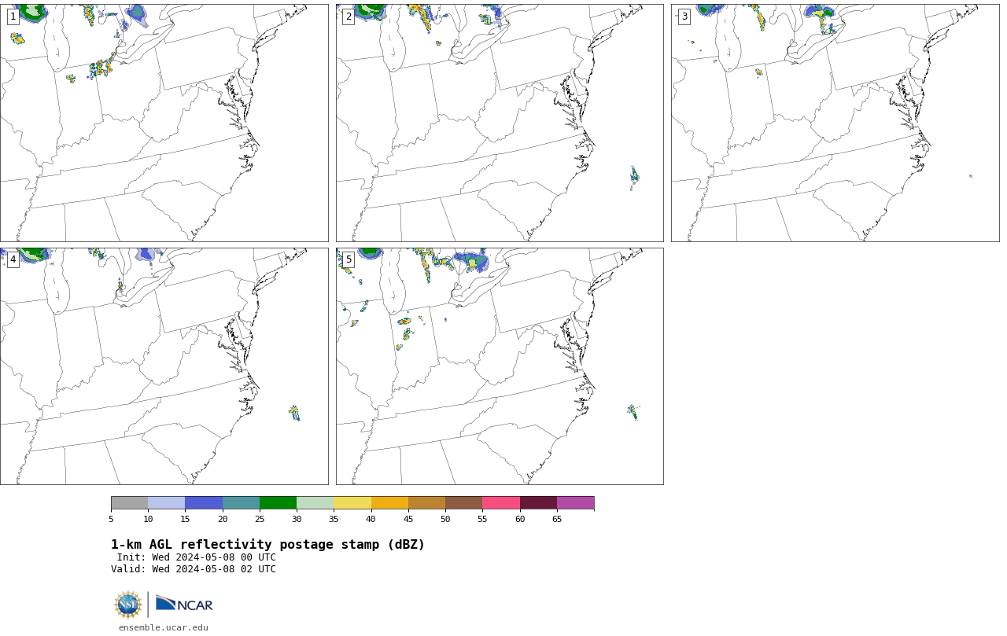Click the gray 5-10 dBZ color swatch
This screenshot has height=636, width=1007.
(129, 503)
